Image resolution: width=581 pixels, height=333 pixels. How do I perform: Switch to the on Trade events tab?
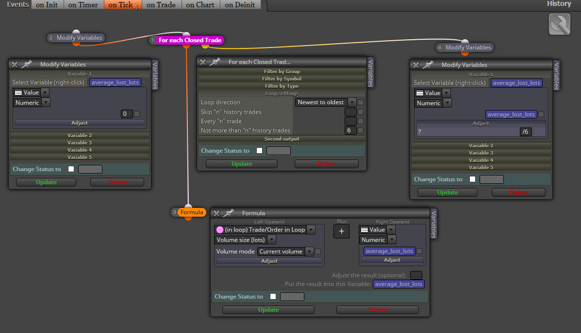(161, 4)
